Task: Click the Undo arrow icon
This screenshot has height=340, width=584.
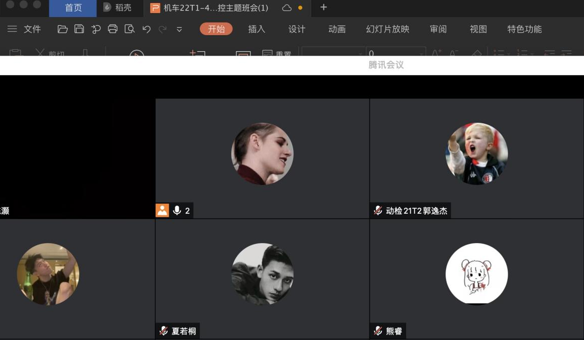Action: [146, 29]
